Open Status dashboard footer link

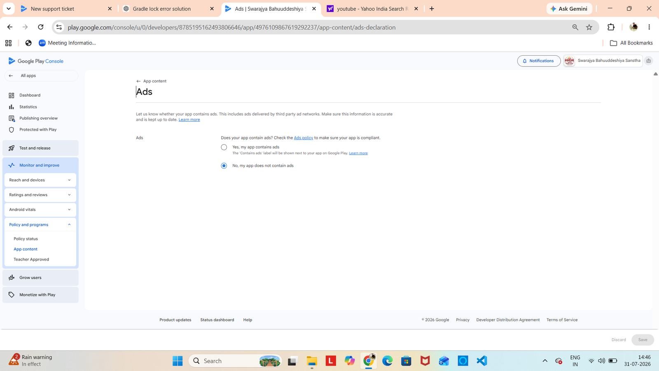[217, 320]
